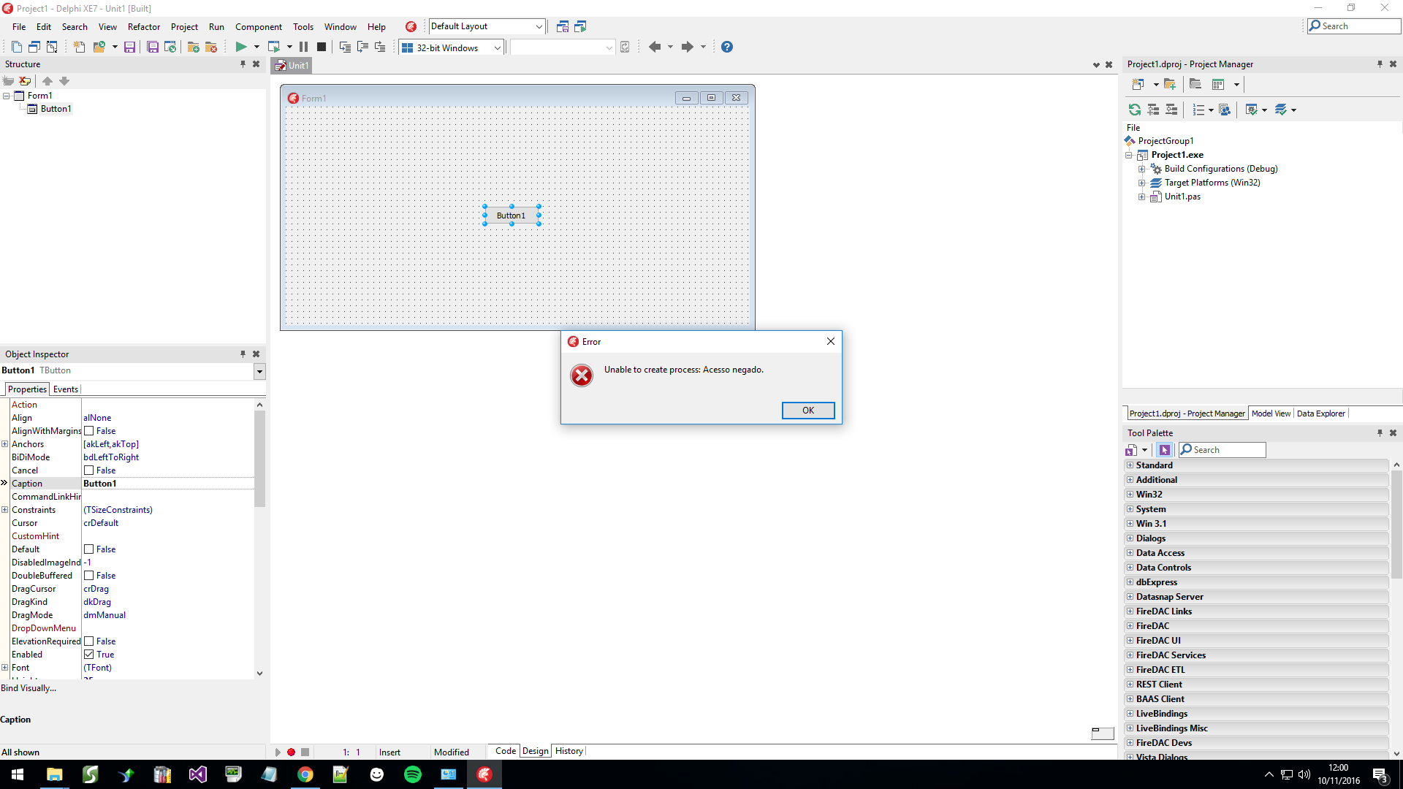Screen dimensions: 1403x789
Task: Switch to the Code tab
Action: click(505, 751)
